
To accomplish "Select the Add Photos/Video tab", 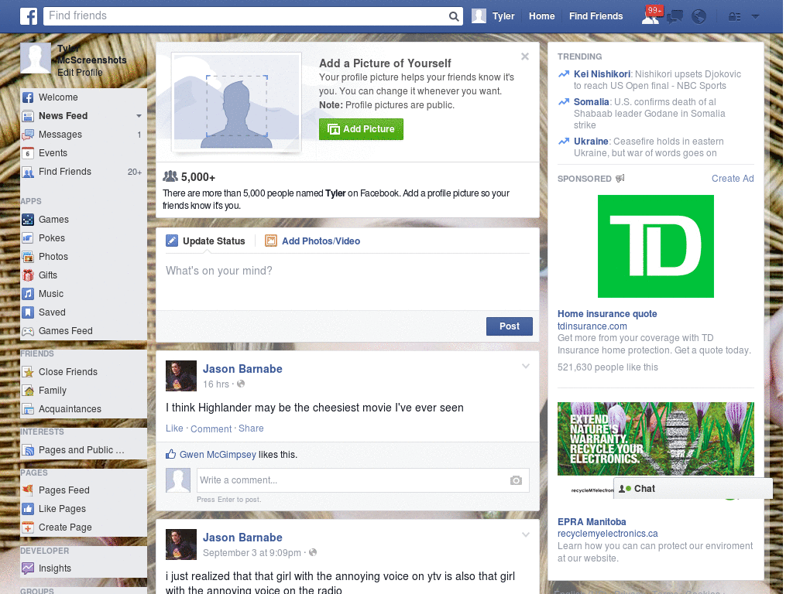I will (x=313, y=241).
